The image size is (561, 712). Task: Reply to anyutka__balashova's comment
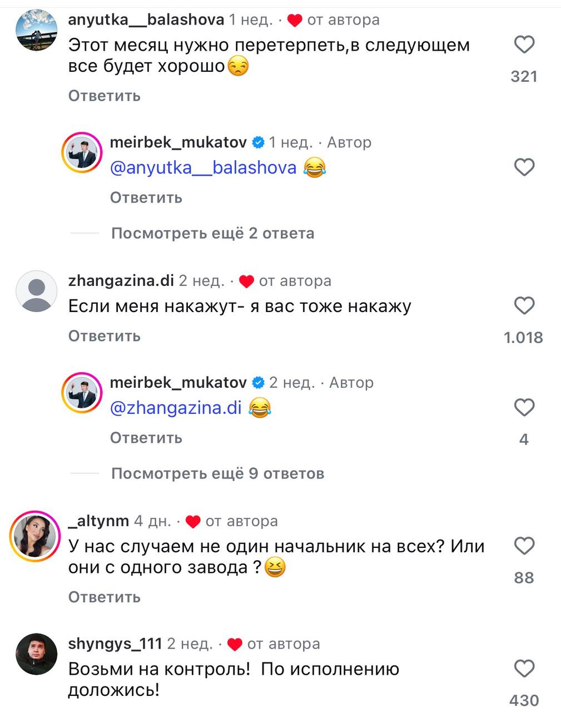point(104,96)
